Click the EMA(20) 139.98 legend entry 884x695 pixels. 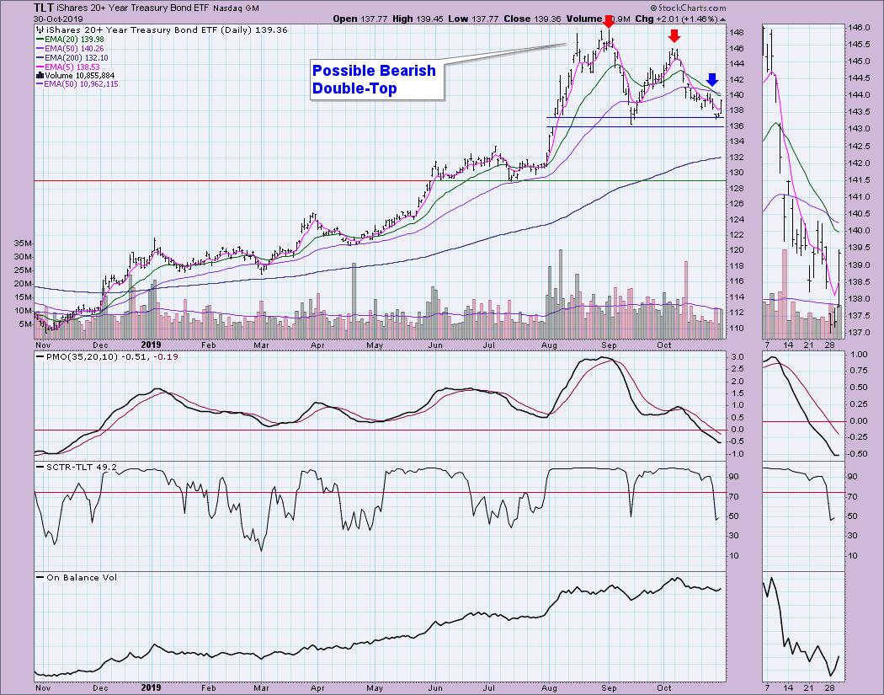click(x=72, y=40)
